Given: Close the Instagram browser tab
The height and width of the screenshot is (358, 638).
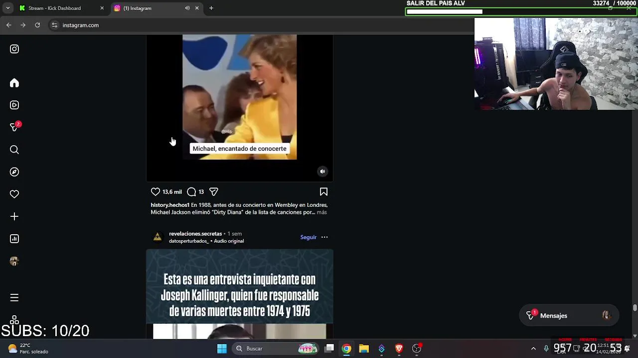Looking at the screenshot, I should [197, 8].
